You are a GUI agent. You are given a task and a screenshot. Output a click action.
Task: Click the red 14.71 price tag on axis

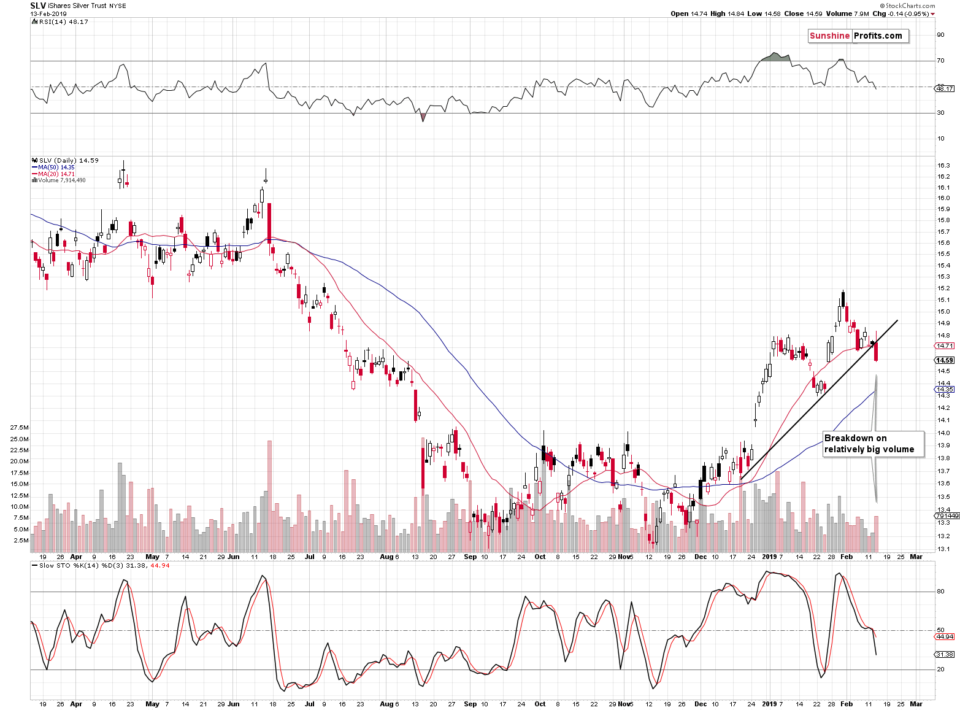tap(945, 346)
